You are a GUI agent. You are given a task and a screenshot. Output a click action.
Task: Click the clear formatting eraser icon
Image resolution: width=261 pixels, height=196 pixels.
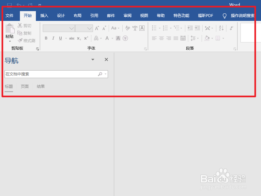pos(128,28)
